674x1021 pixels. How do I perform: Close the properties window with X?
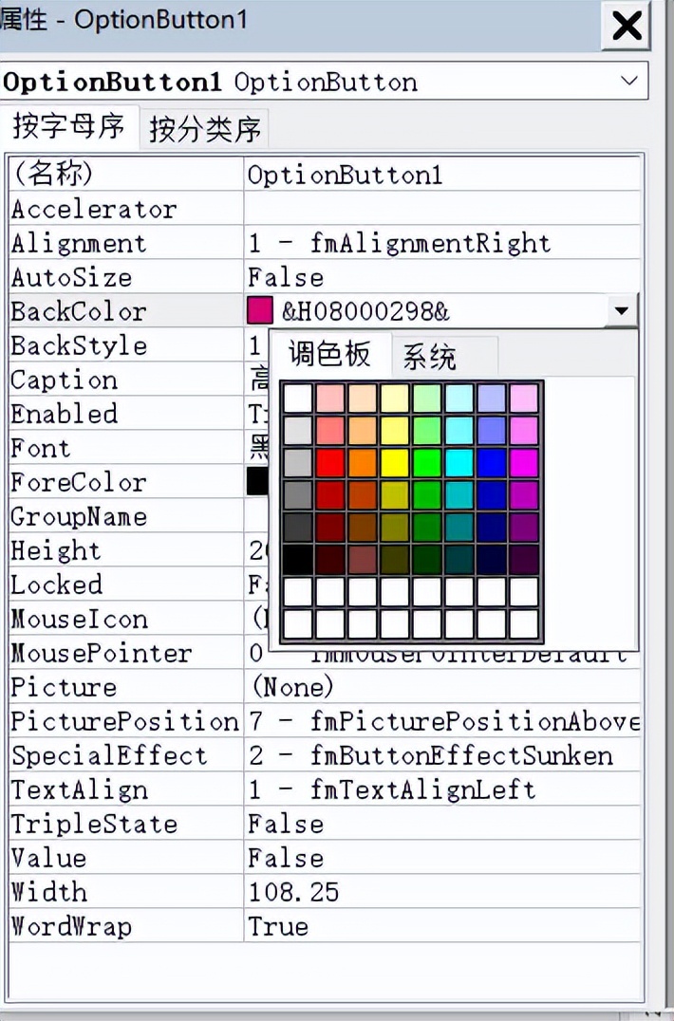coord(627,26)
